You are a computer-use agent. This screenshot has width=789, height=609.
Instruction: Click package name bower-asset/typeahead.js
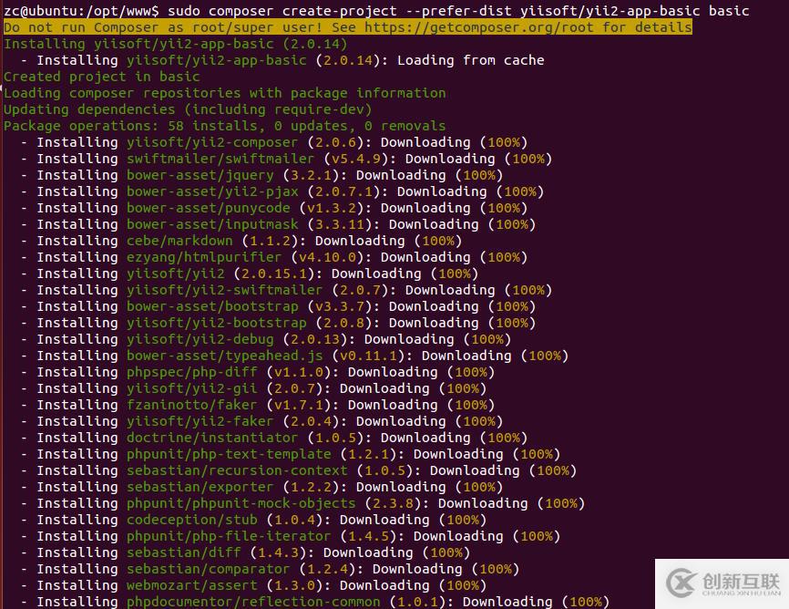[224, 356]
